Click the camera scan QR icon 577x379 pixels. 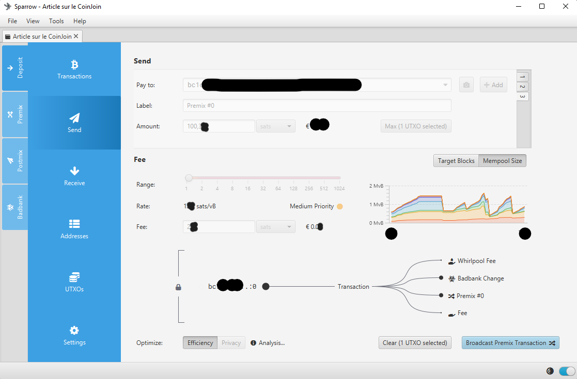pos(466,85)
